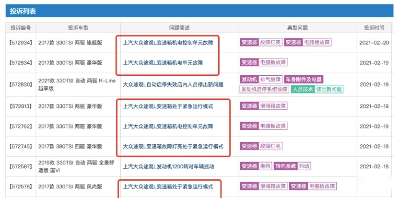Click 变速器 滑阀箱故障 tag in row 572578

click(x=263, y=186)
